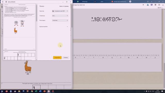Open the pages range dropdown
The height and width of the screenshot is (93, 165).
(60, 16)
